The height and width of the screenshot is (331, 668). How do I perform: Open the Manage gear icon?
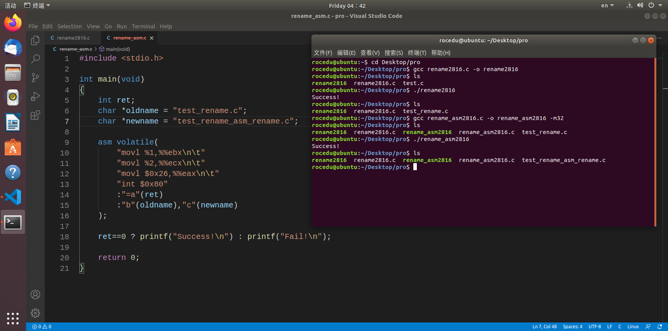[35, 313]
